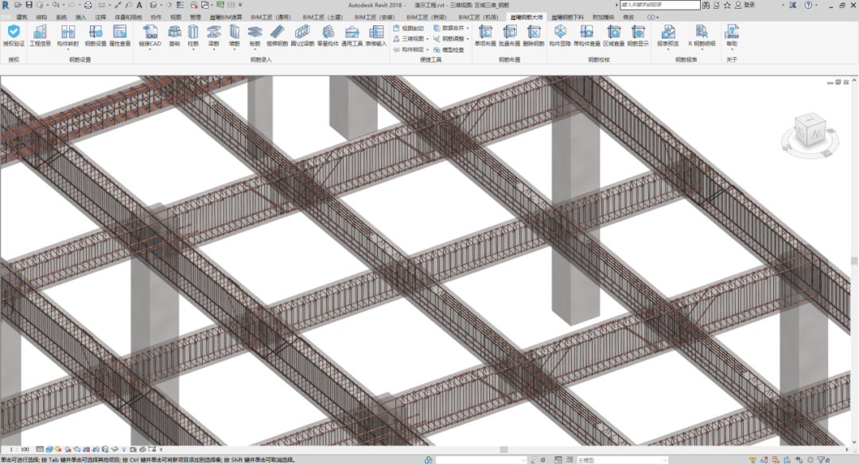Expand Customize Quick Access Toolbar arrow
Image resolution: width=859 pixels, height=465 pixels.
[x=240, y=5]
